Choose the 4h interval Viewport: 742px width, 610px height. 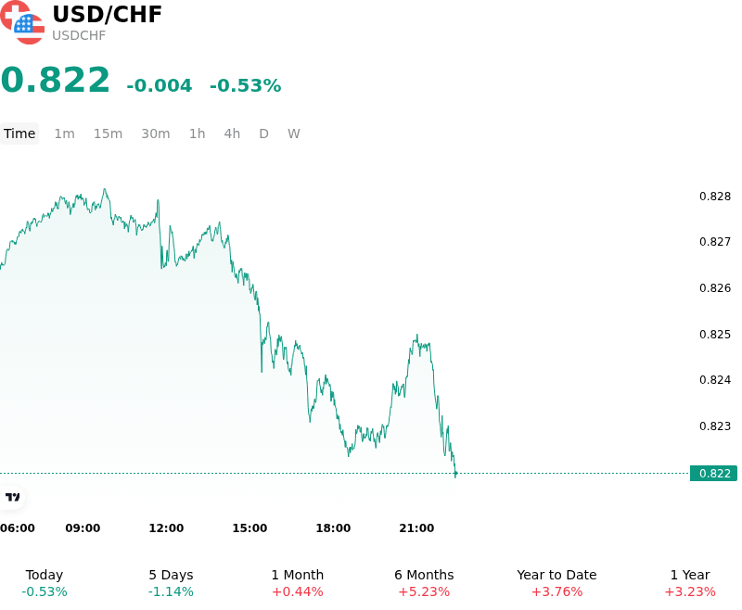click(x=232, y=133)
